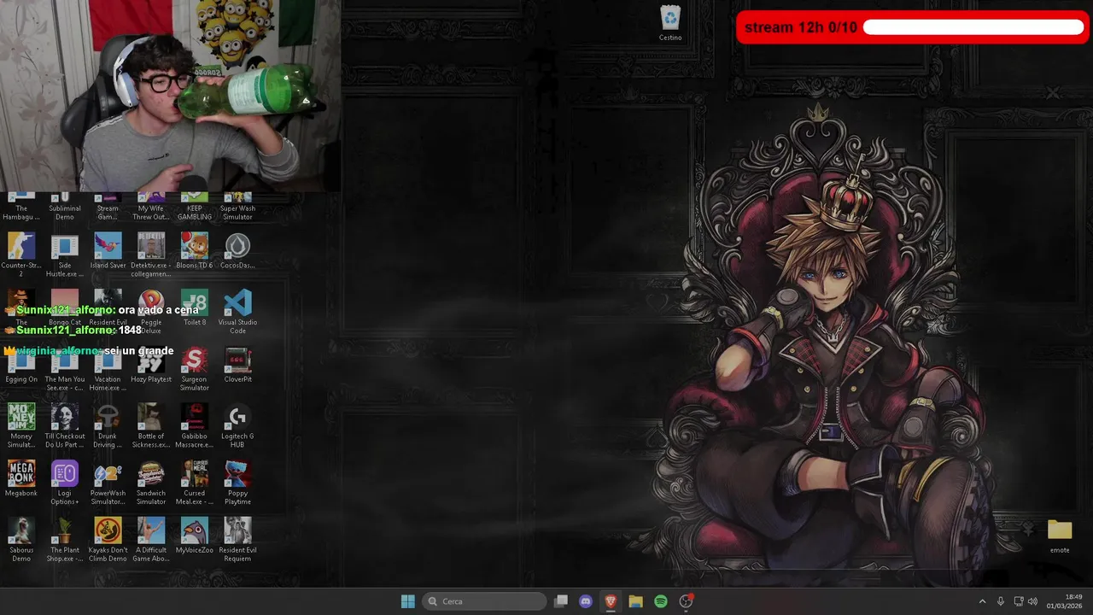Screen dimensions: 1093x615
Task: Launch Surgeon Simulator
Action: click(x=195, y=368)
